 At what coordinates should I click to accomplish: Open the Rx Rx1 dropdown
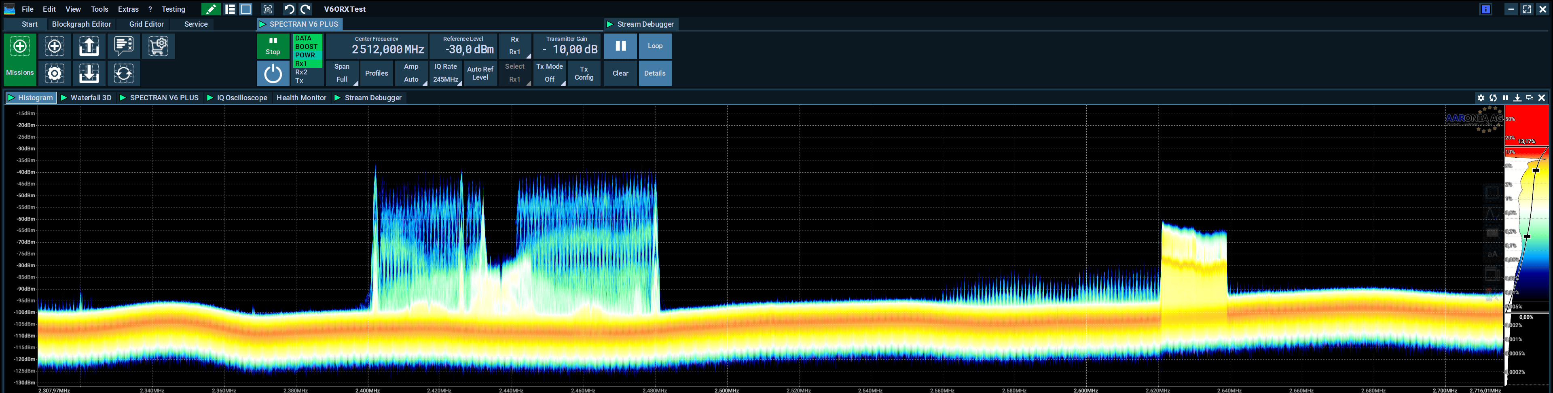[515, 46]
